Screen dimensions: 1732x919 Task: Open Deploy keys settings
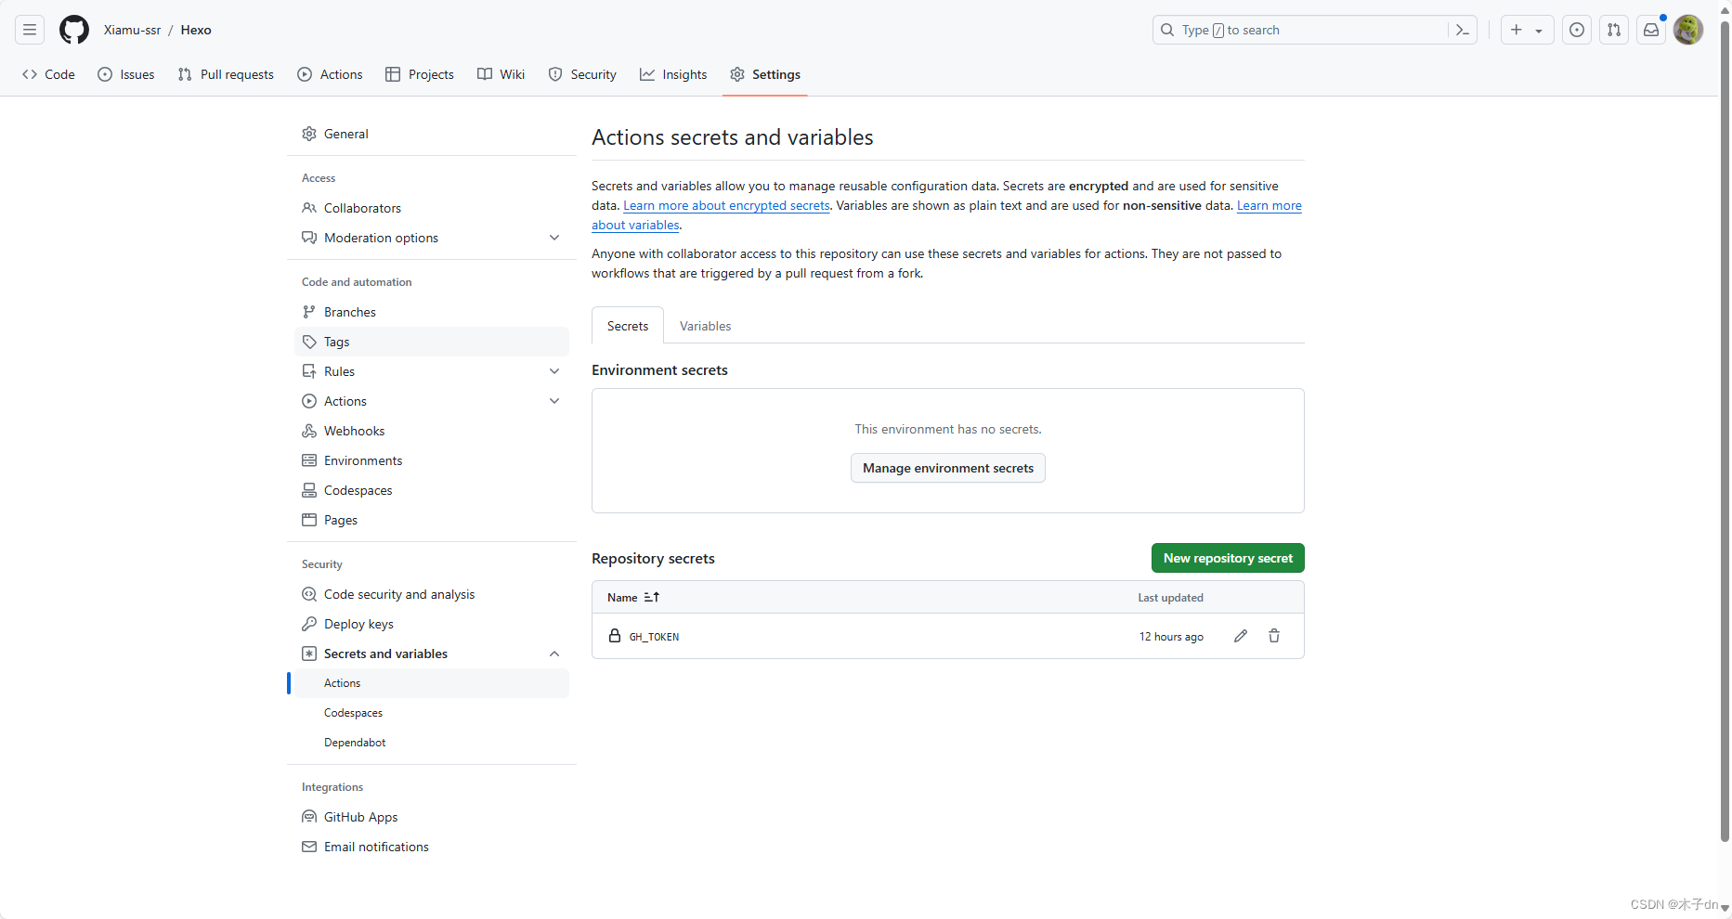tap(432, 624)
